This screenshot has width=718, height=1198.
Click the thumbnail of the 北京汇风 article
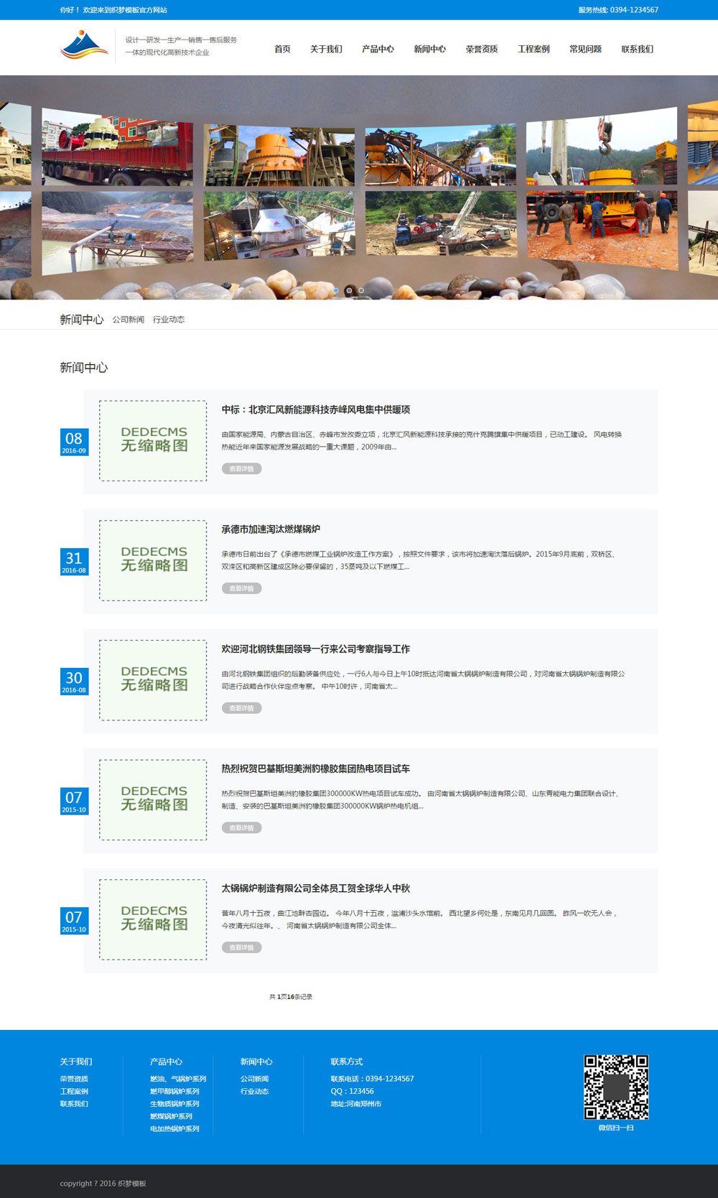pos(153,441)
